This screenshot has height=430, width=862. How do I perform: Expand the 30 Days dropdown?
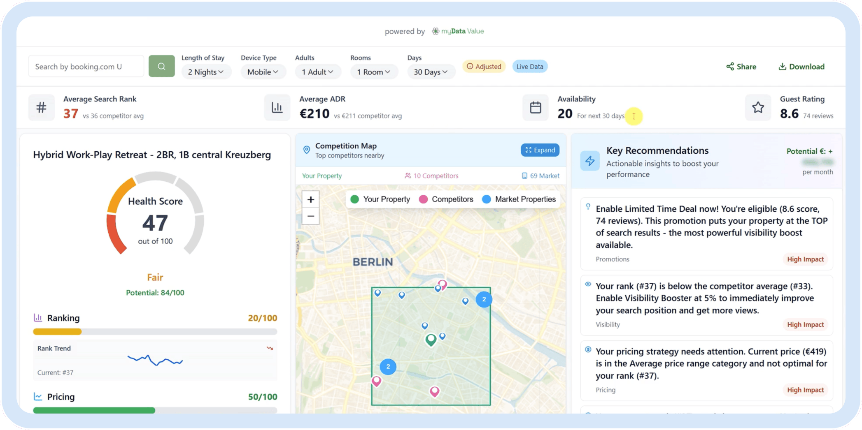tap(431, 72)
